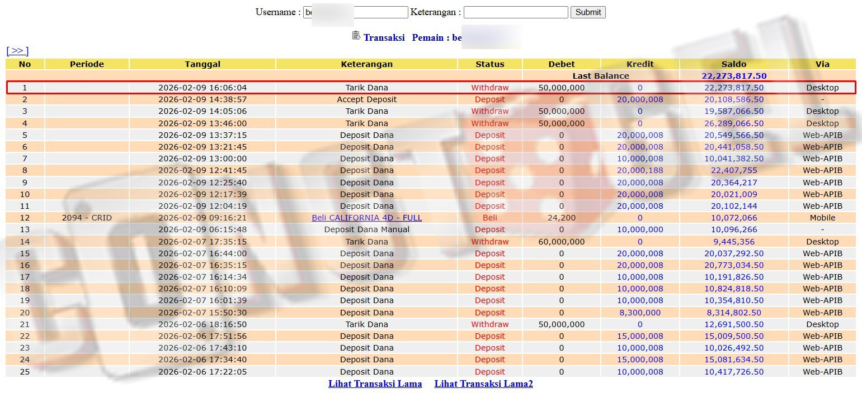This screenshot has width=862, height=398.
Task: Click the transaction icon beside Transaksi heading
Action: coord(356,36)
